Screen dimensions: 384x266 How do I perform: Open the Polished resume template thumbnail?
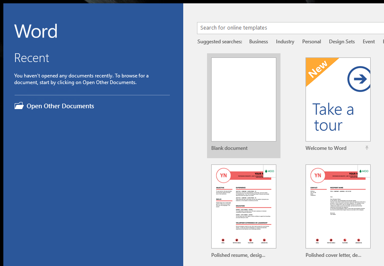[x=244, y=206]
